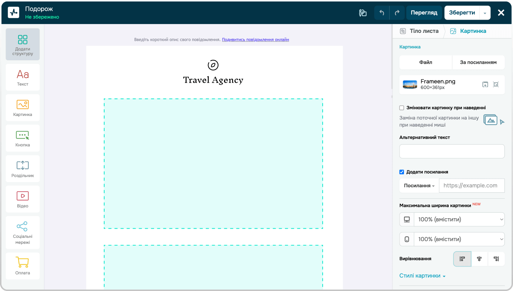This screenshot has width=513, height=291.
Task: Uncheck the Додати посилання checkbox
Action: [x=402, y=172]
